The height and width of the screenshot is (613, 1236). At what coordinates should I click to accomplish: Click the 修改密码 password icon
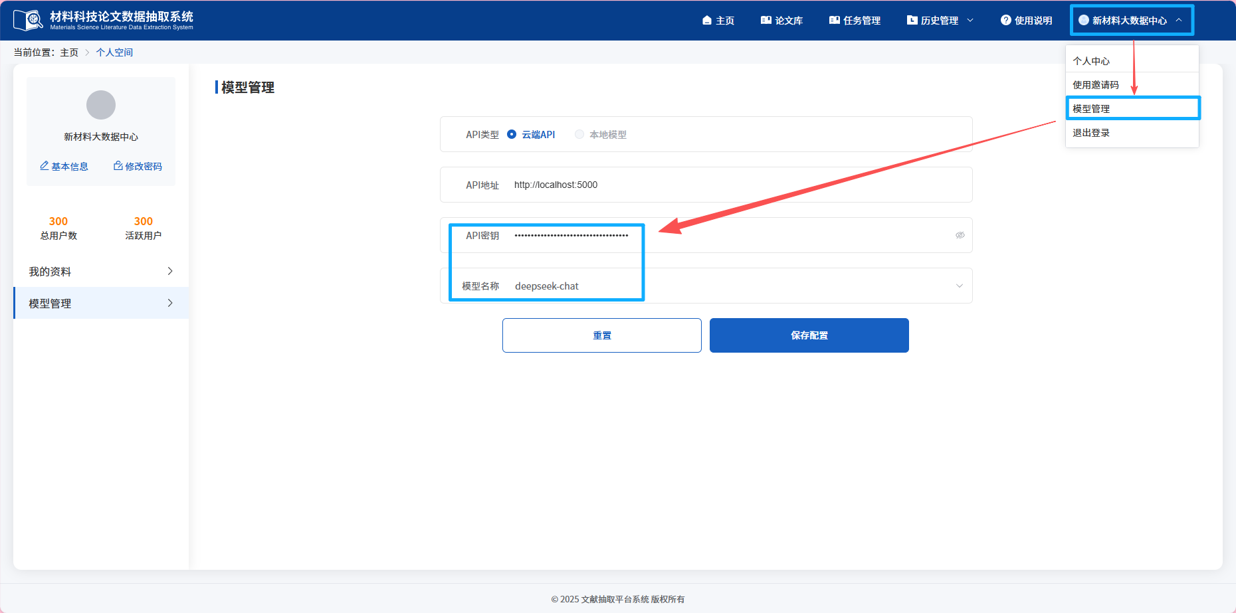pyautogui.click(x=117, y=166)
